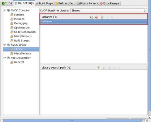Select the NVCC Compiler label in the tree
This screenshot has width=151, height=122.
(20, 10)
